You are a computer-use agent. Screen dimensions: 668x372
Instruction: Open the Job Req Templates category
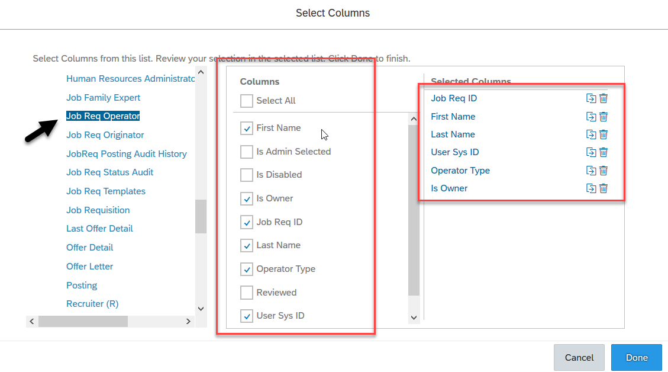coord(106,191)
